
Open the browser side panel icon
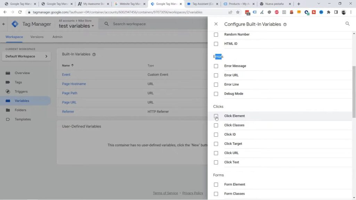(x=336, y=12)
